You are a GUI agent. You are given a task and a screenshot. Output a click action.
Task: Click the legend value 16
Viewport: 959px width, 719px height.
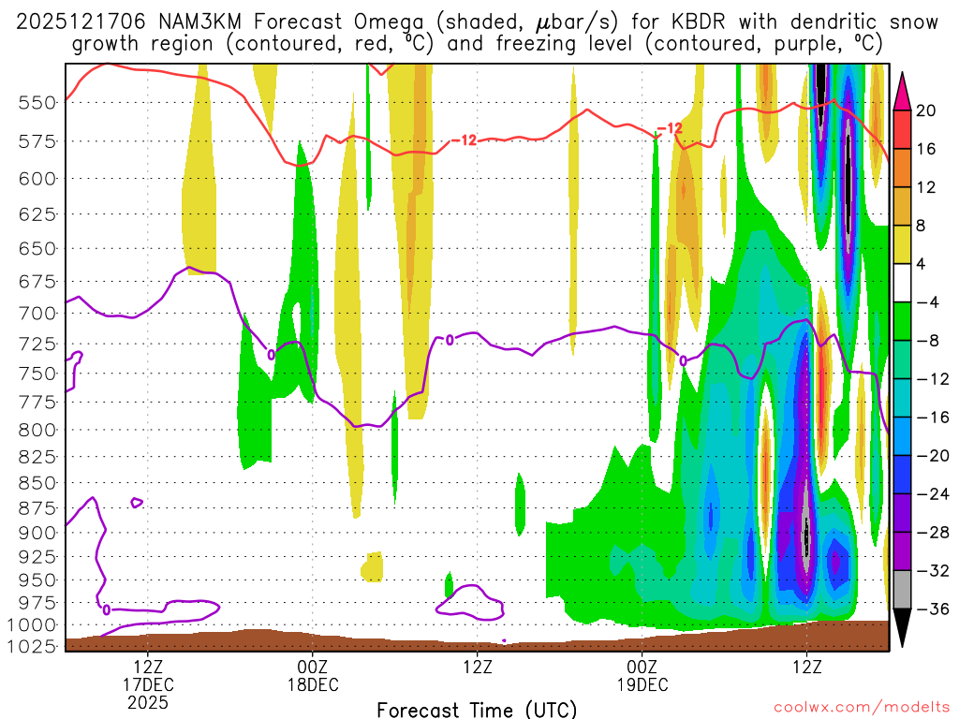point(926,149)
